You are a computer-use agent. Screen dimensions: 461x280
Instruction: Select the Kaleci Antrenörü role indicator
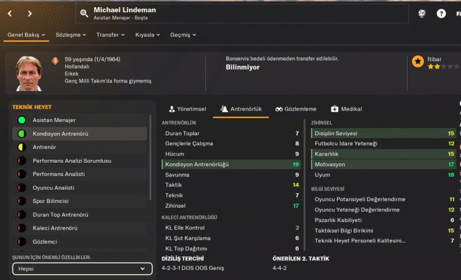pyautogui.click(x=22, y=228)
